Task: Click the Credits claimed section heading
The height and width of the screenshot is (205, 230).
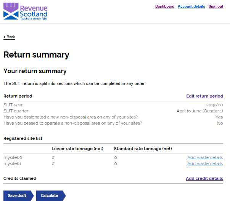Action: coord(20,178)
